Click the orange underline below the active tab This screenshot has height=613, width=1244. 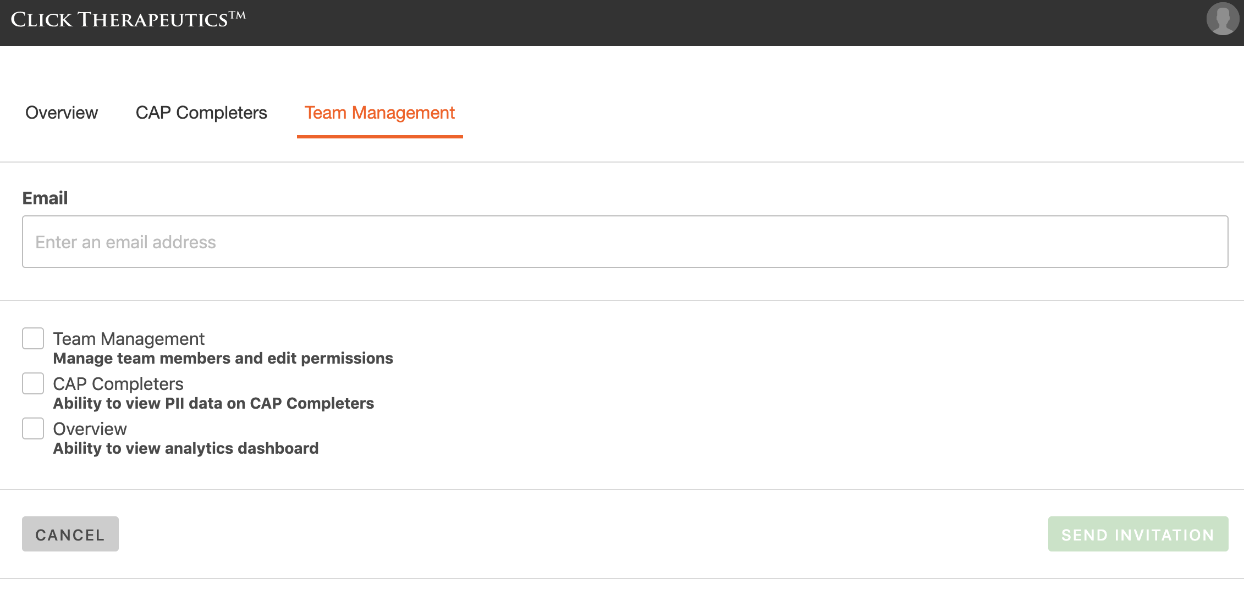click(x=379, y=137)
